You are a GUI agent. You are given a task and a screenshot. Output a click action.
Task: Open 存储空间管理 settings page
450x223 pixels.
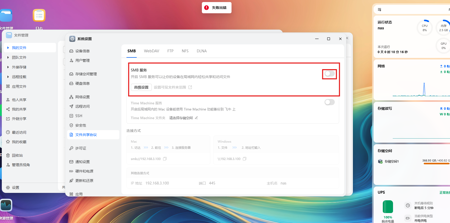pos(93,74)
